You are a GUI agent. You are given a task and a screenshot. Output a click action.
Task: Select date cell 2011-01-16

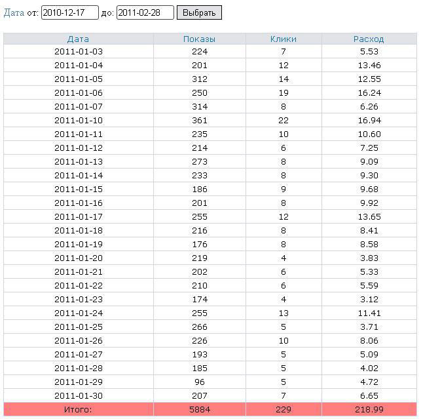click(79, 203)
